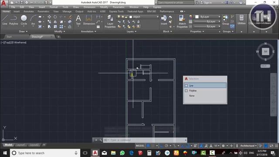Open the Format menu
This screenshot has height=157, width=279.
click(x=54, y=7)
